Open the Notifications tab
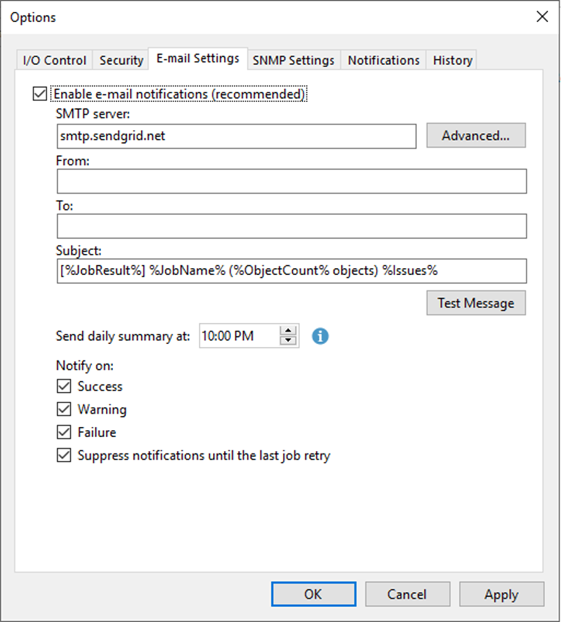The height and width of the screenshot is (622, 561). click(383, 60)
